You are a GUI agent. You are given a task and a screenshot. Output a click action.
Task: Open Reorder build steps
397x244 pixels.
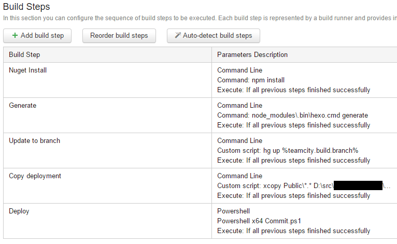coord(119,36)
